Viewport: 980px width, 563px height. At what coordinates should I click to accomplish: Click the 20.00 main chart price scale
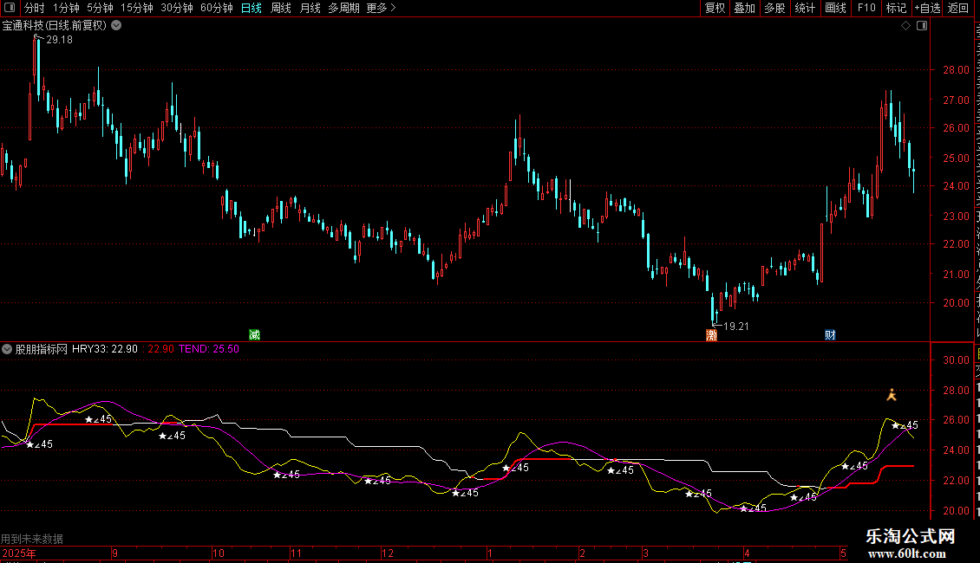(x=957, y=303)
